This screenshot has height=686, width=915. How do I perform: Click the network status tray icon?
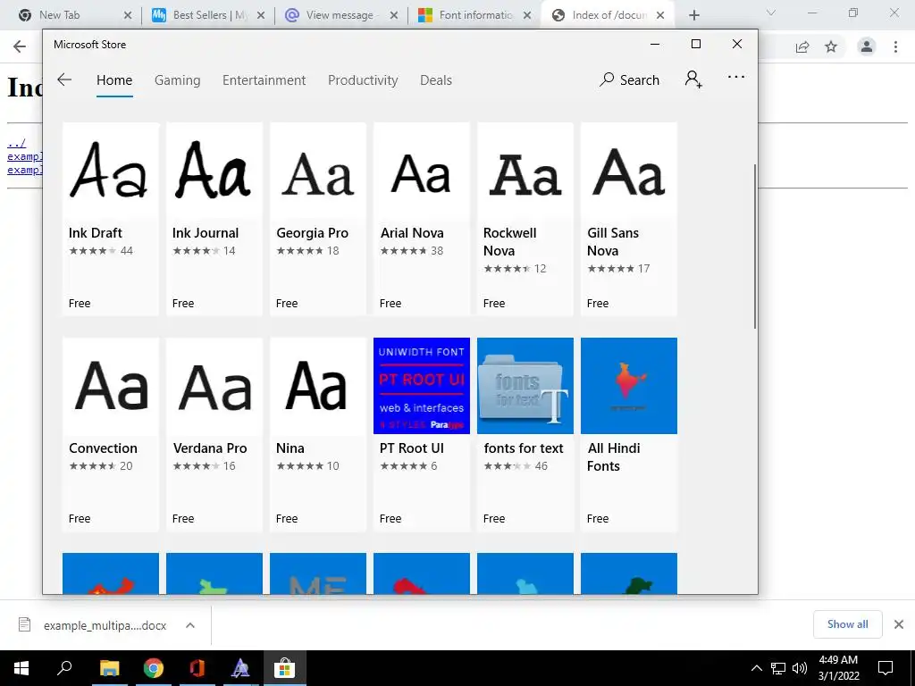[778, 668]
